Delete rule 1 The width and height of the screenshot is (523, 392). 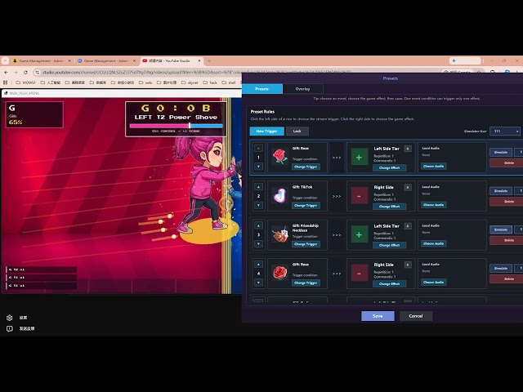(508, 163)
